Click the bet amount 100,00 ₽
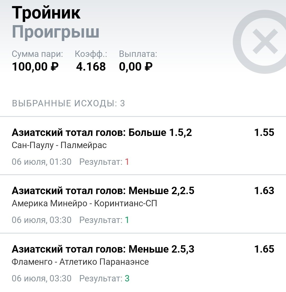Screen dimensions: 286x292 pos(35,66)
